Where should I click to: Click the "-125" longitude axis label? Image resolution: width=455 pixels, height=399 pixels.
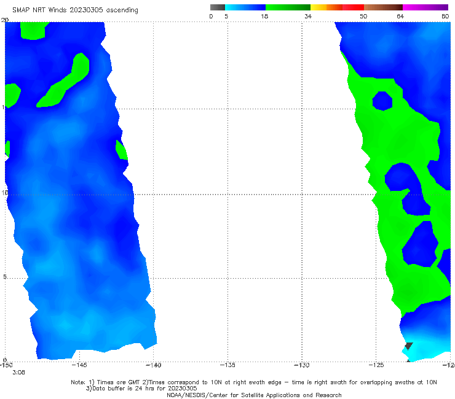[376, 365]
